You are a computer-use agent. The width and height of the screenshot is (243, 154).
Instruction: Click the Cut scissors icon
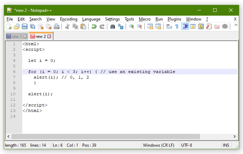click(x=67, y=26)
